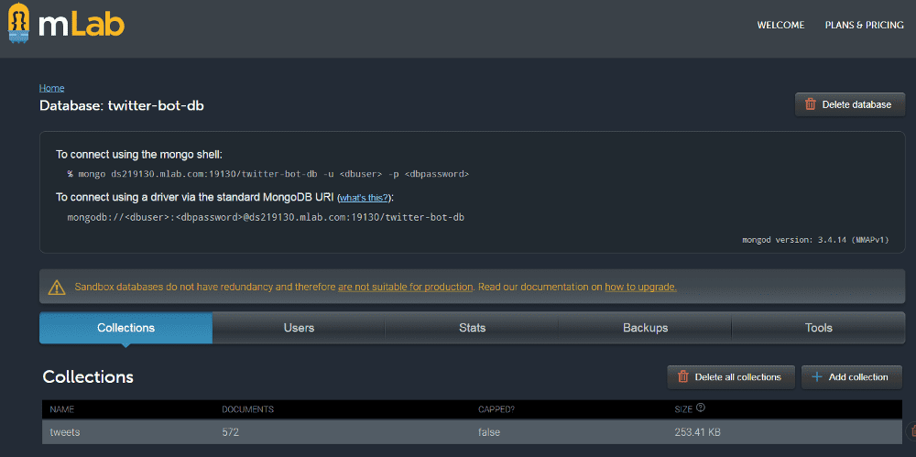Click the Database: twitter-bot-db heading
This screenshot has height=457, width=916.
click(122, 105)
